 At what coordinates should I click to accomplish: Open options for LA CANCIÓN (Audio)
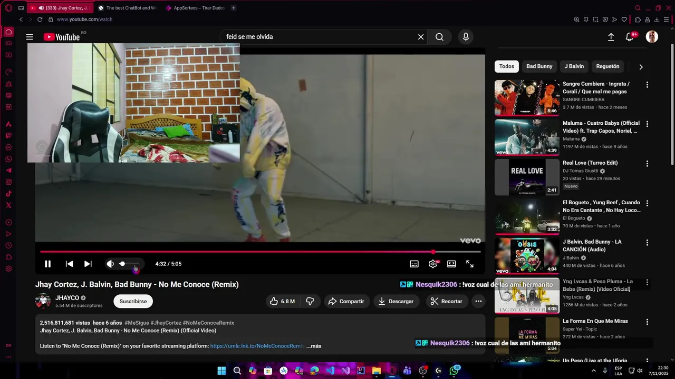[647, 242]
